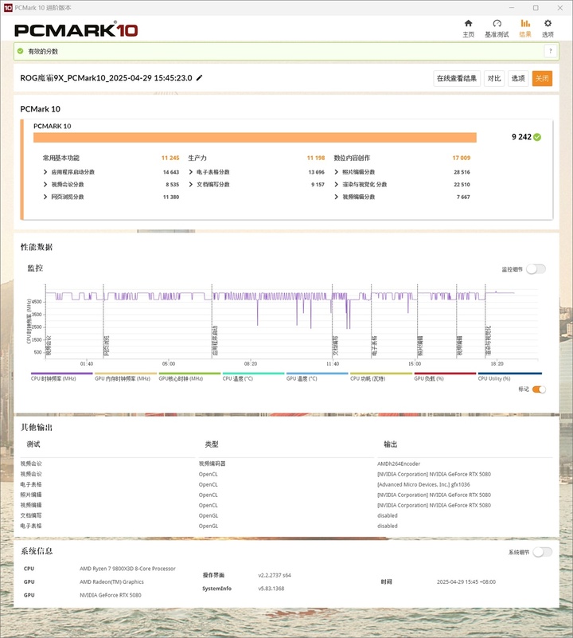
Task: Click the pencil edit icon beside result name
Action: [x=199, y=78]
